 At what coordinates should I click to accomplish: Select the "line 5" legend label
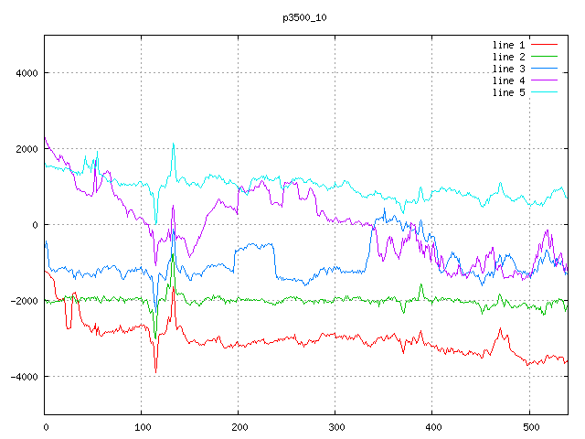[x=508, y=92]
